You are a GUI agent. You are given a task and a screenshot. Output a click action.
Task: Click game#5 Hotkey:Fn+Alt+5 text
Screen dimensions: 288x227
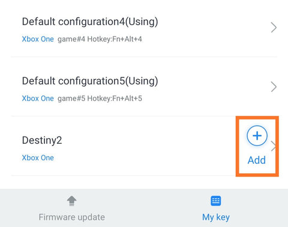(x=100, y=98)
